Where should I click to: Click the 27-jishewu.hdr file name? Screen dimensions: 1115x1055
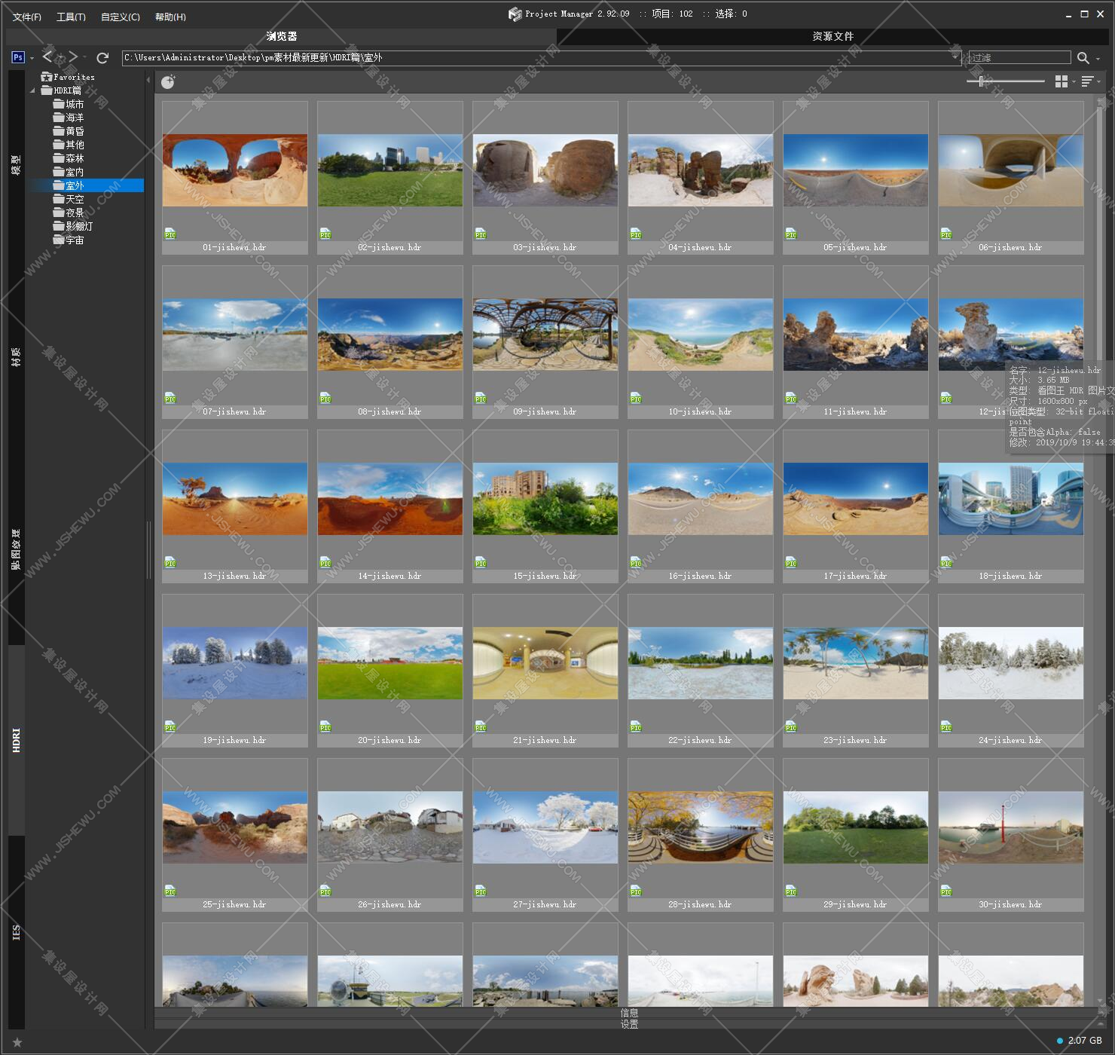point(545,904)
